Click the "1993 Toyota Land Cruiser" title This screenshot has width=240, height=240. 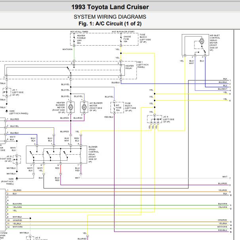[x=110, y=7]
